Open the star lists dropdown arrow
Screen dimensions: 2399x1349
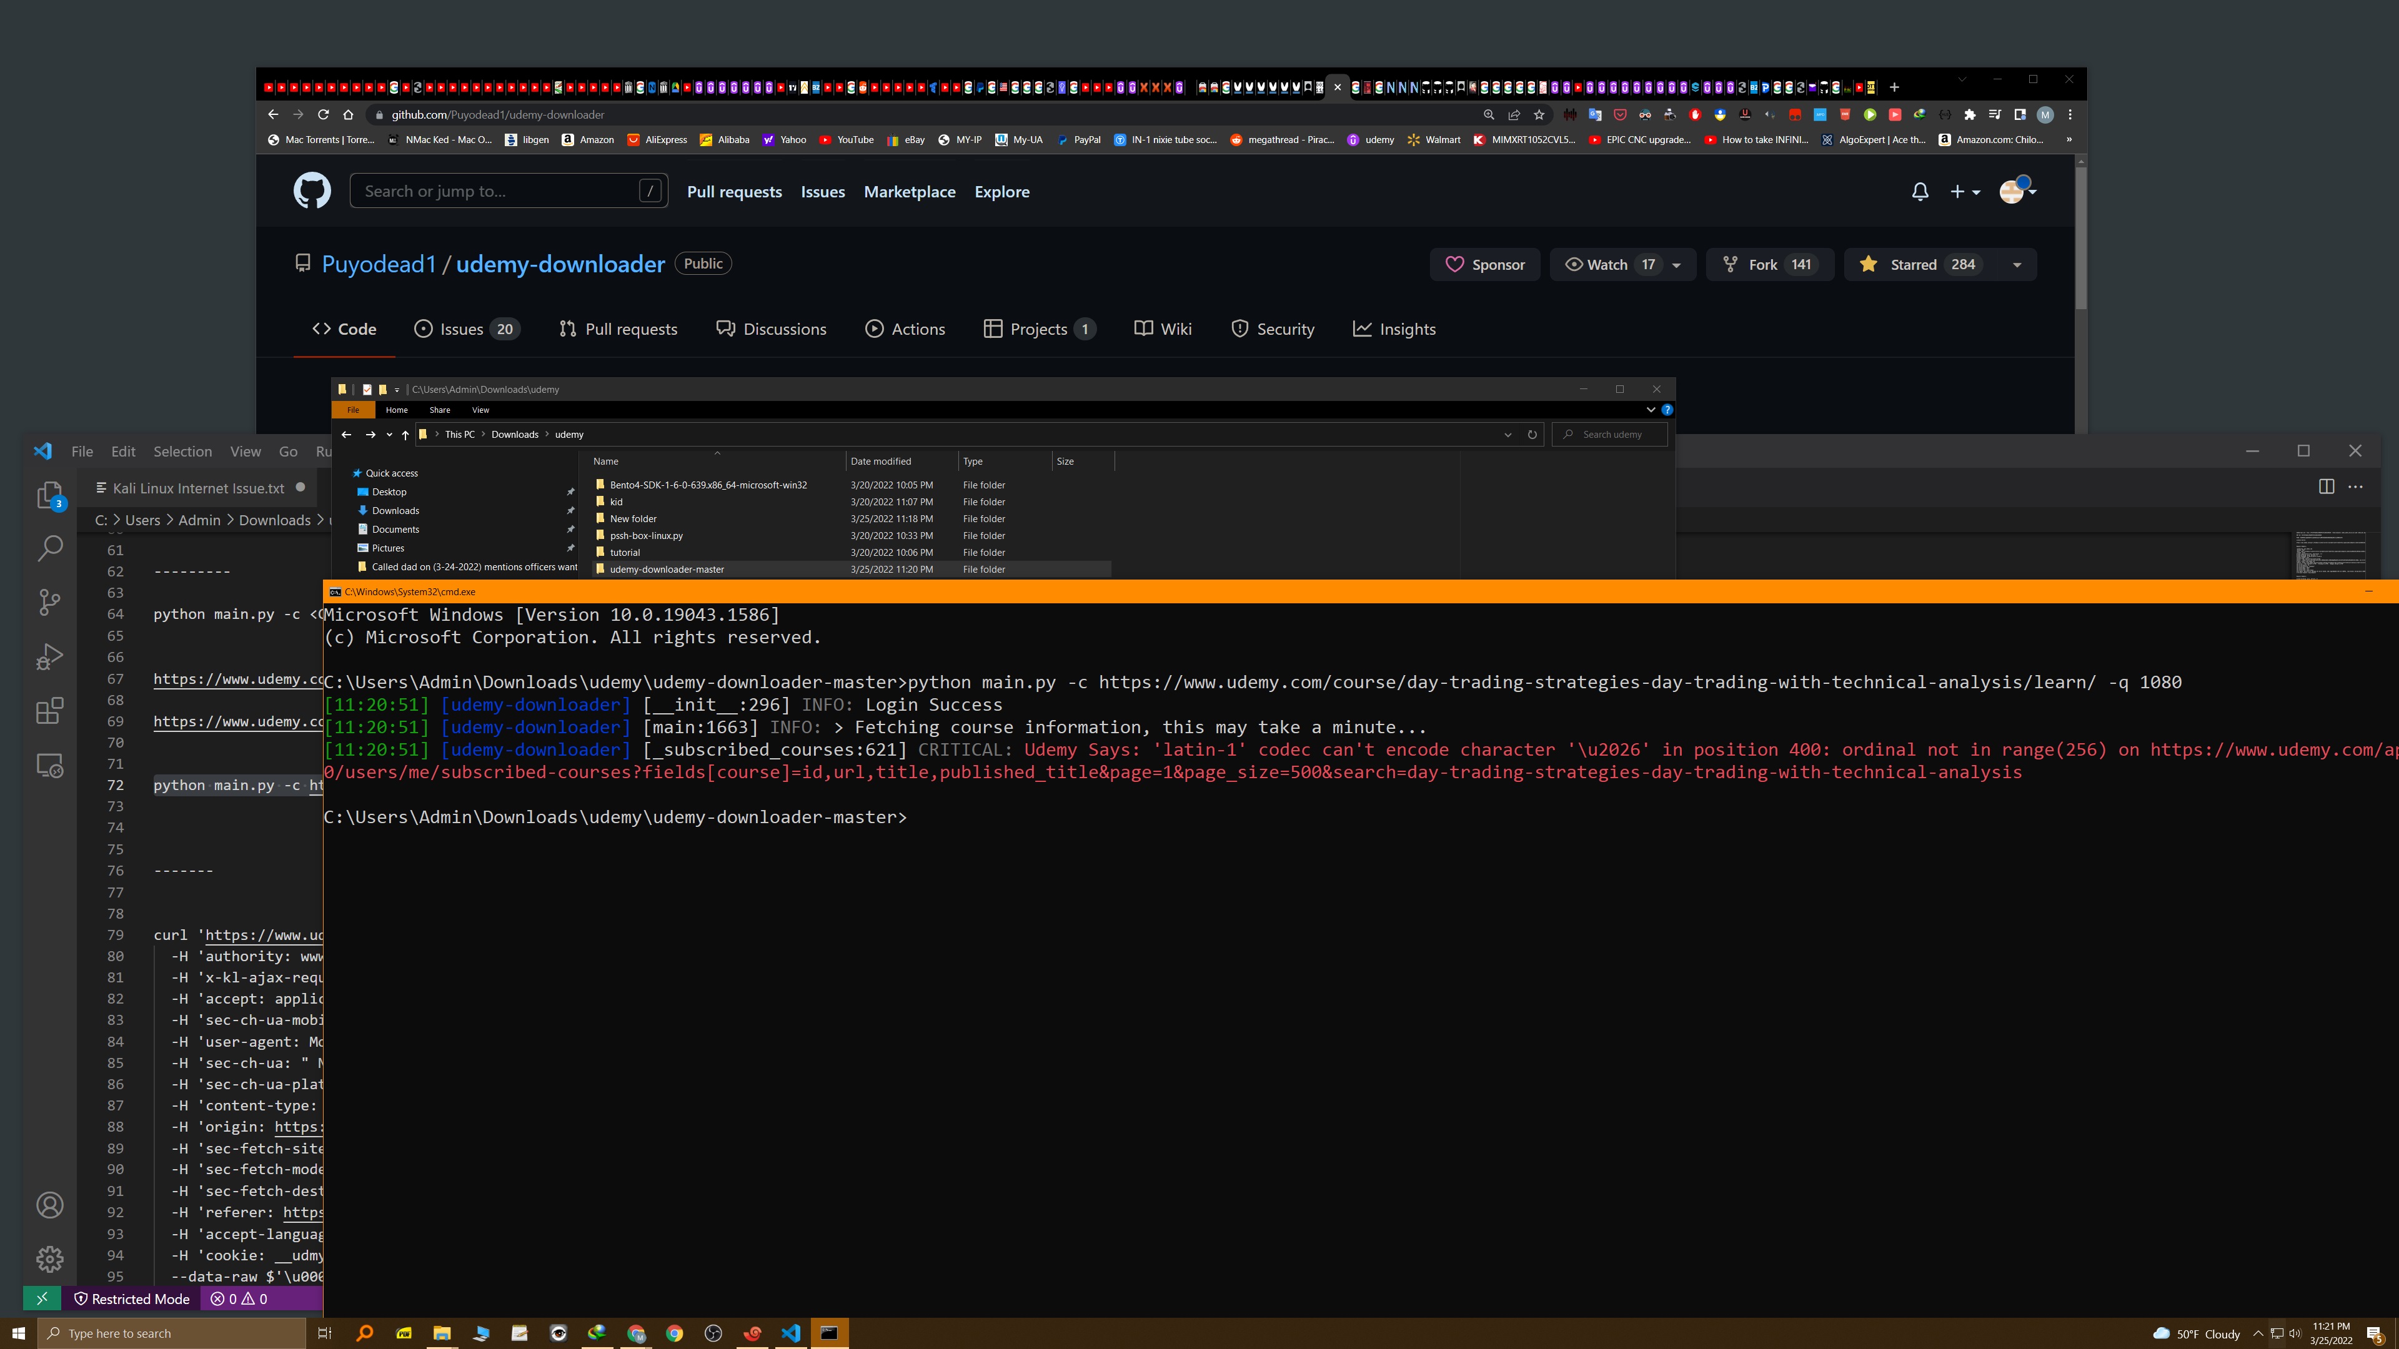click(2017, 265)
